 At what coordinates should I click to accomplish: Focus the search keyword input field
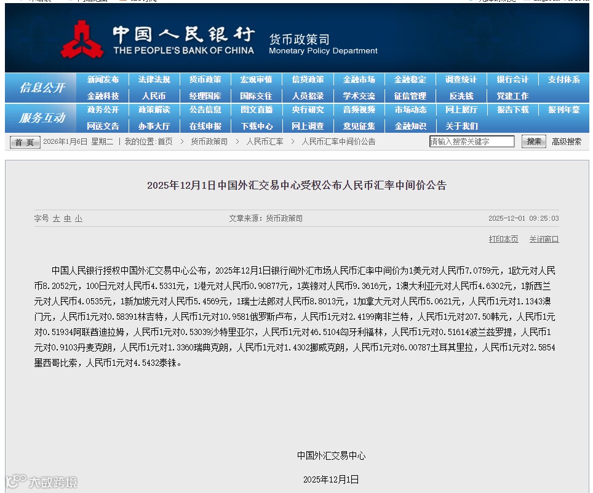pyautogui.click(x=472, y=141)
